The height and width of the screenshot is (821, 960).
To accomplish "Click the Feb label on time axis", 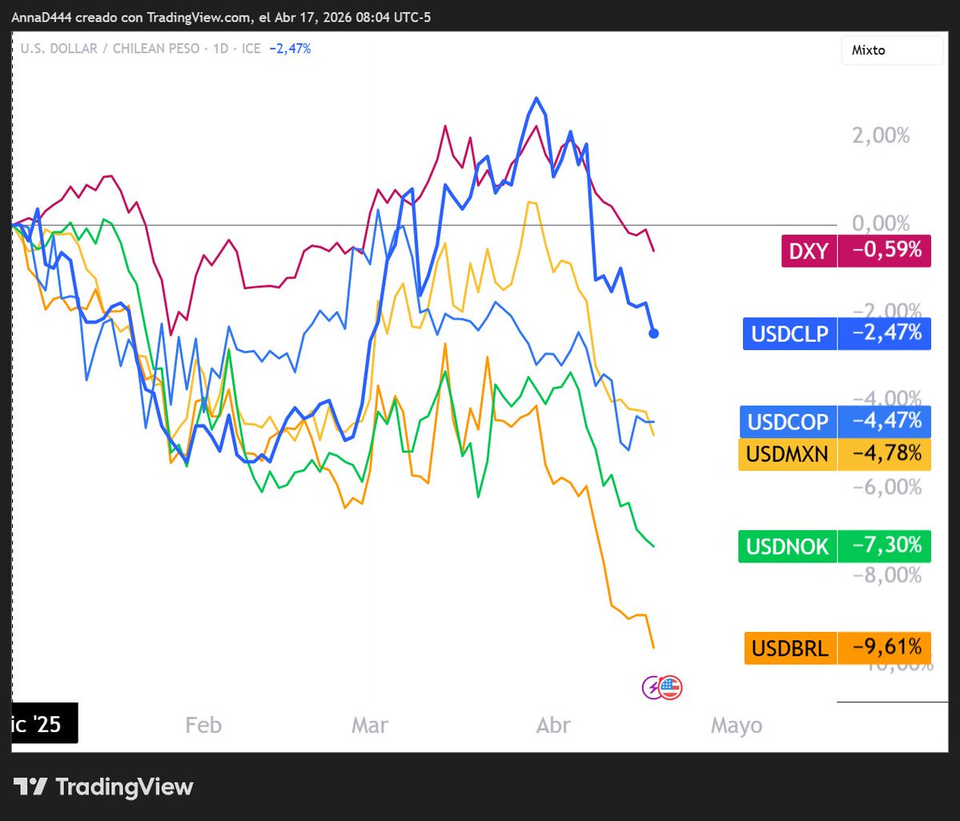I will click(x=203, y=726).
